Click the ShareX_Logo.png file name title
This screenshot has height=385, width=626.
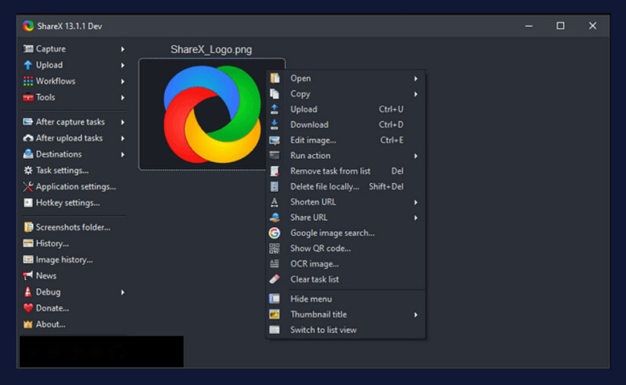click(x=211, y=49)
